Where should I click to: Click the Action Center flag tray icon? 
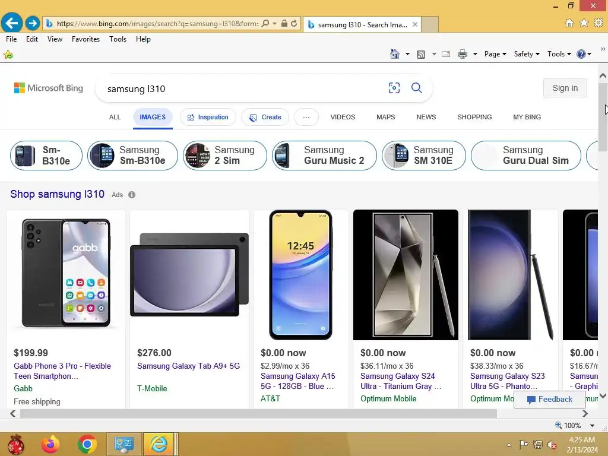[523, 444]
